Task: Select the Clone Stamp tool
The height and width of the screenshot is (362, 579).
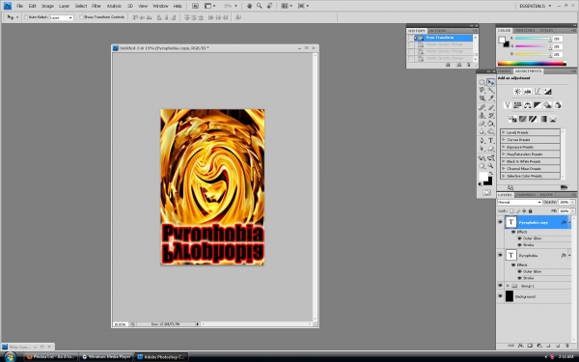Action: [482, 116]
